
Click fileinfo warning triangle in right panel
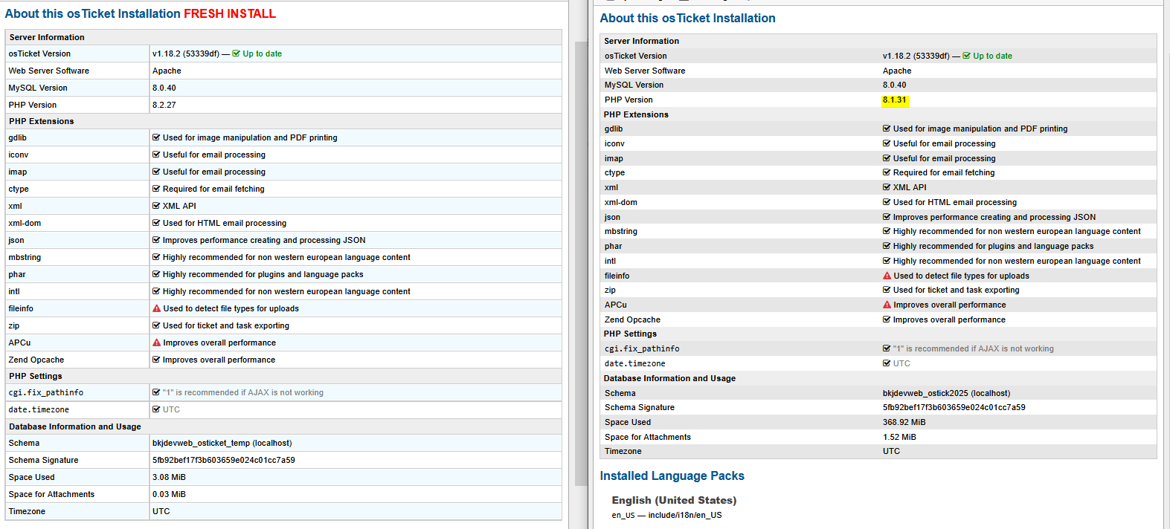[x=887, y=276]
